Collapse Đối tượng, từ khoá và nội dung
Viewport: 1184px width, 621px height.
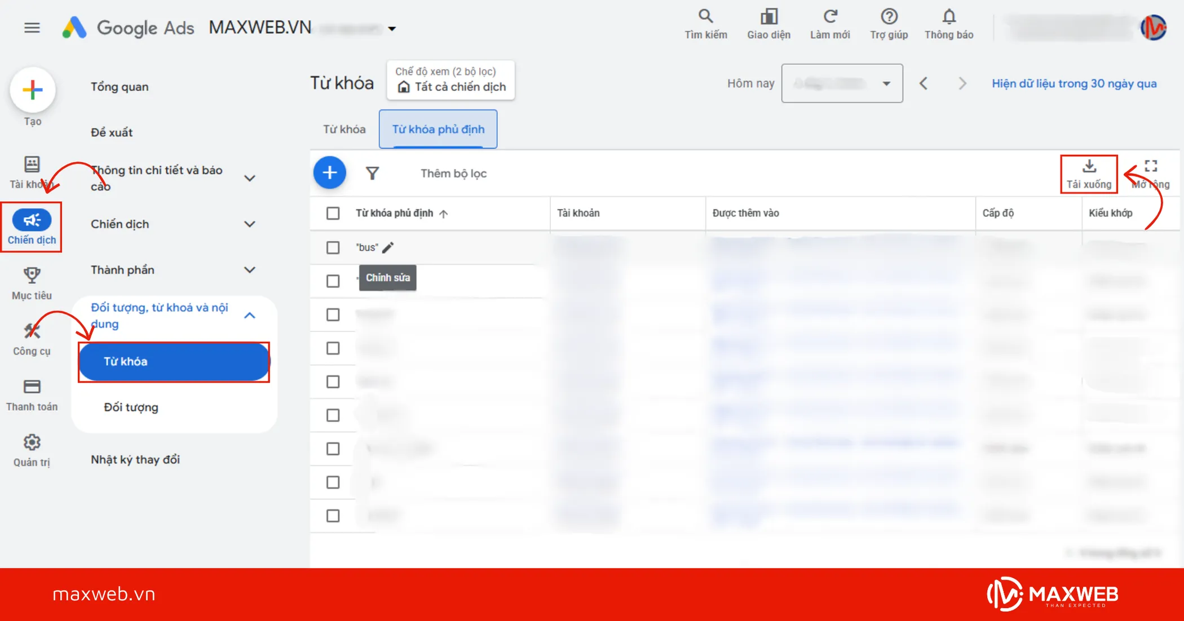[x=249, y=316]
